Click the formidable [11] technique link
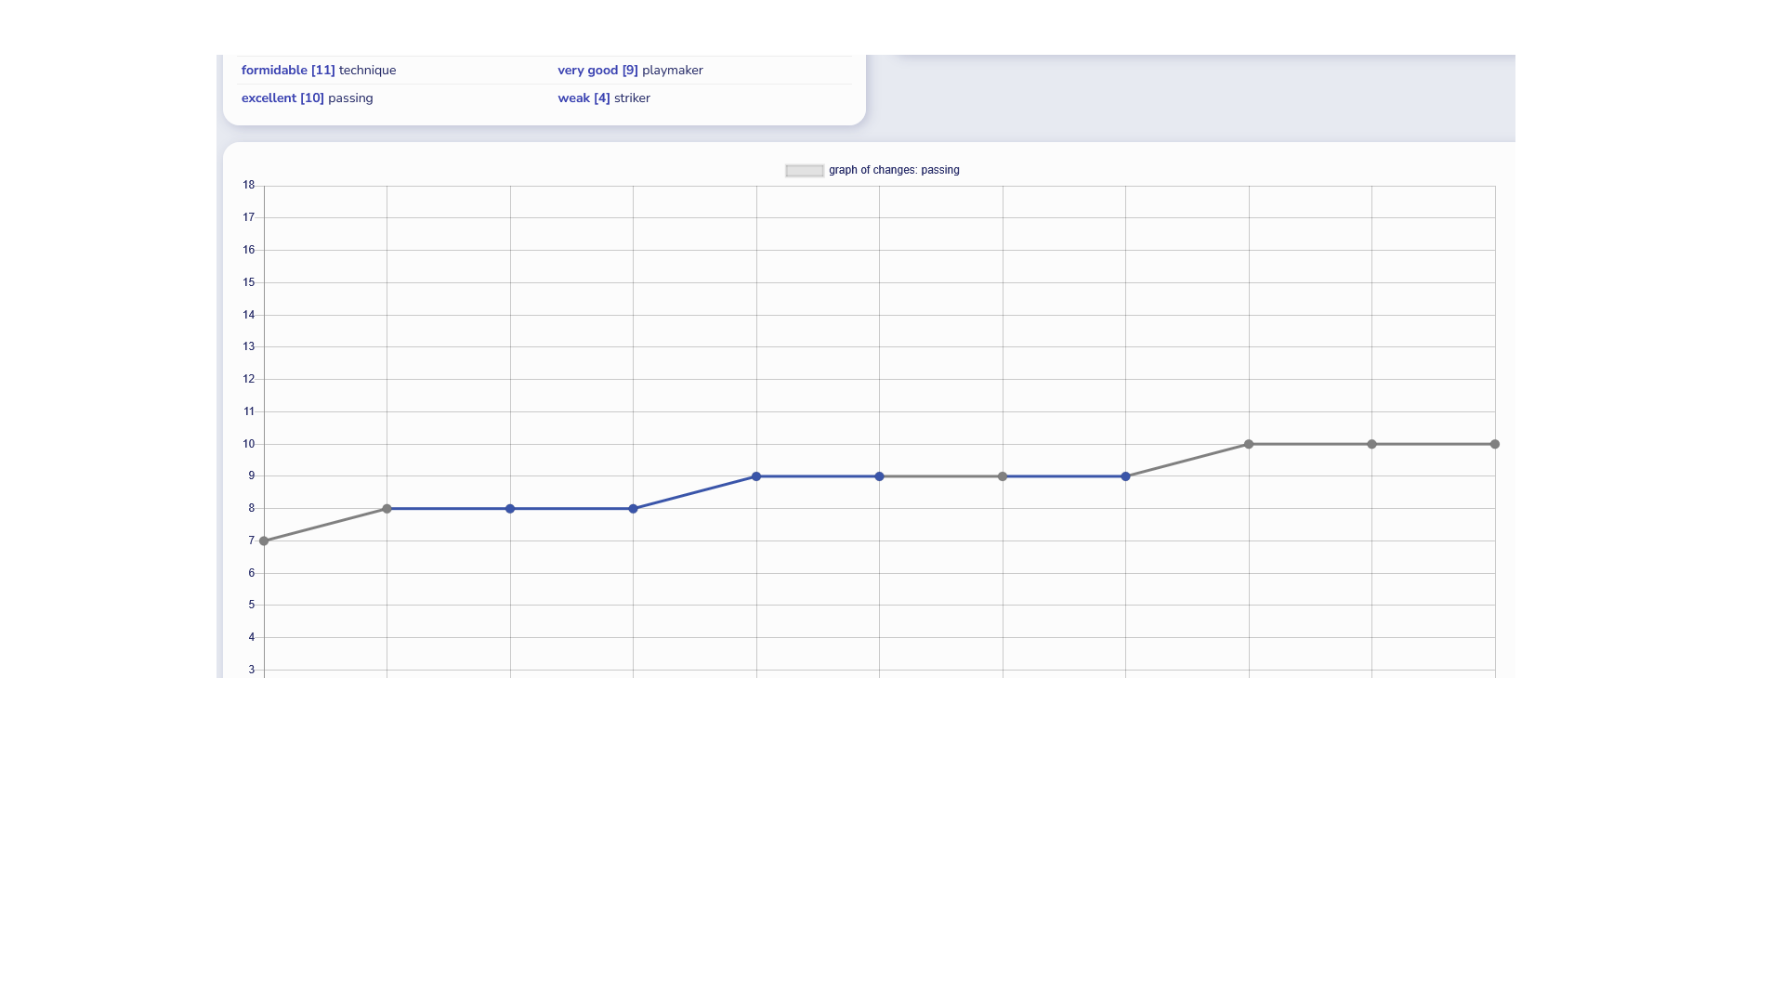Image resolution: width=1784 pixels, height=1003 pixels. tap(318, 71)
